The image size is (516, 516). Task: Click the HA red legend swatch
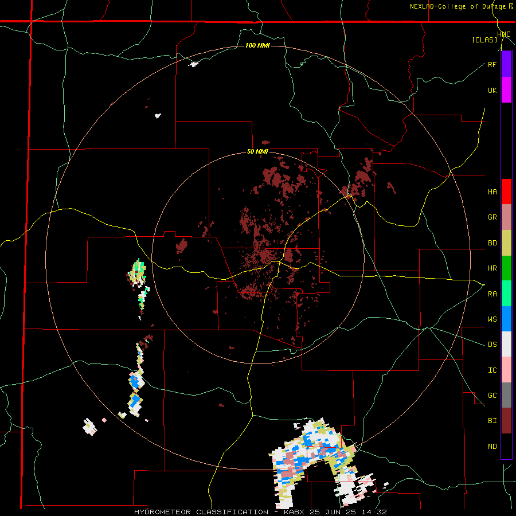pyautogui.click(x=506, y=191)
